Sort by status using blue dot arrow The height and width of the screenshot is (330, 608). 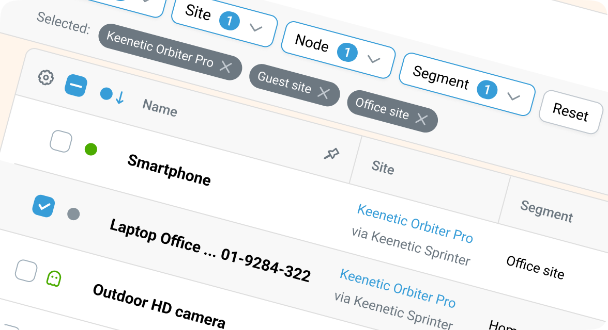tap(113, 95)
